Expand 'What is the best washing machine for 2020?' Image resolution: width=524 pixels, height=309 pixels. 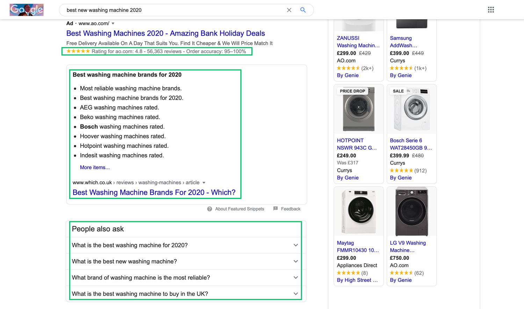(x=186, y=245)
